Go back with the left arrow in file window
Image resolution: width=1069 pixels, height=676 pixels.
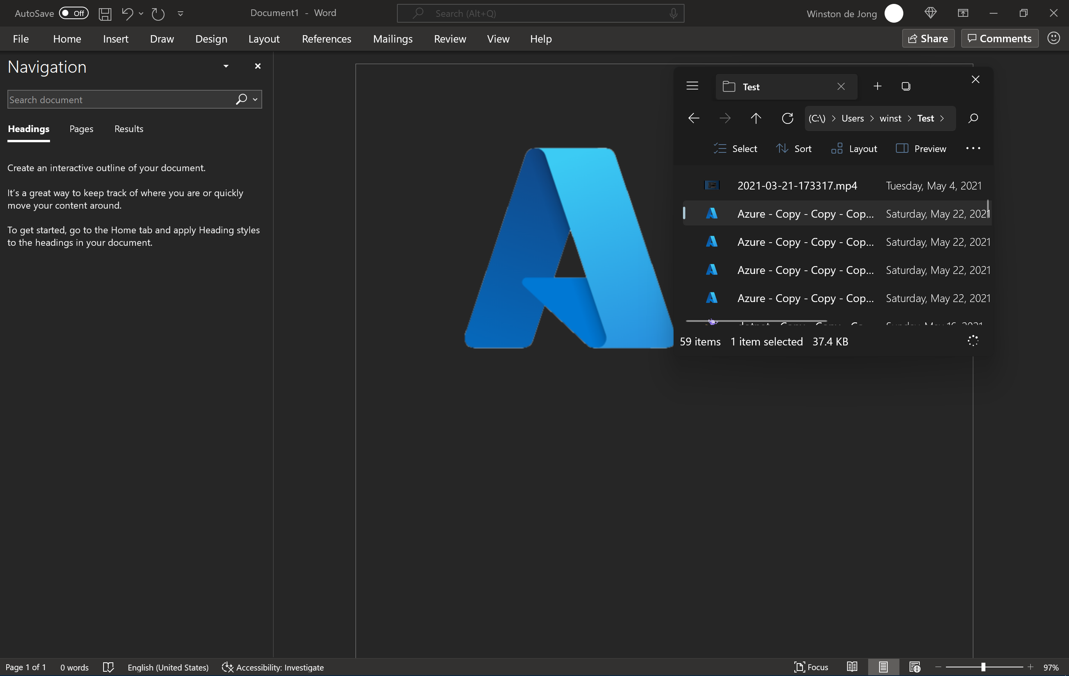coord(694,118)
